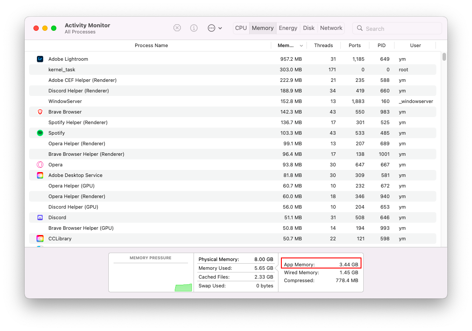Select Brave Browser Helper (Renderer) row

pos(232,154)
